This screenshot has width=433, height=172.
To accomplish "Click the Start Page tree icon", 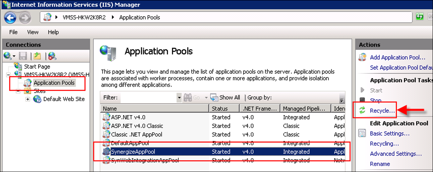I will (18, 66).
